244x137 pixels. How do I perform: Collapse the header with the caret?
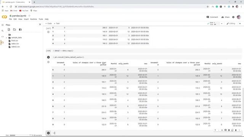240,24
